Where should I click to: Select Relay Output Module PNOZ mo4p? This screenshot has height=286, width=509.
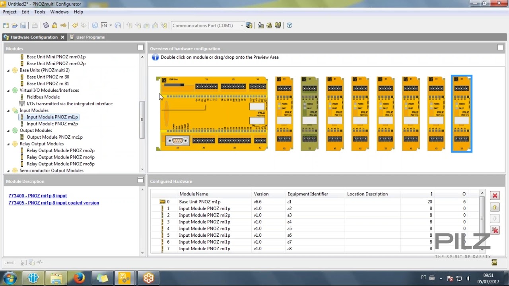tap(60, 157)
